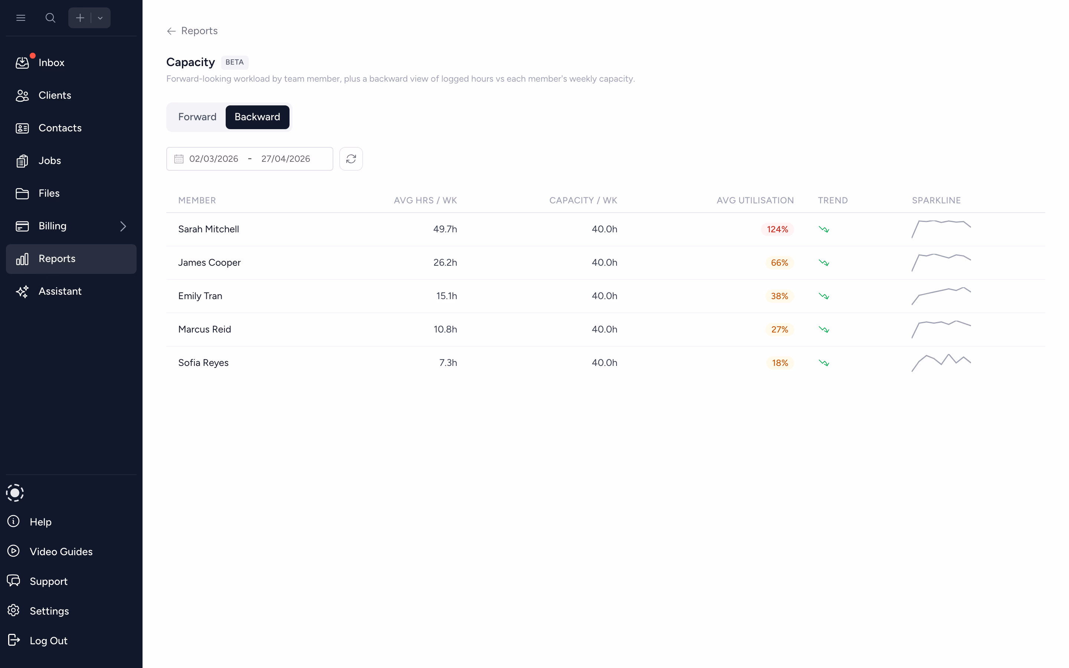Open the Inbox from the sidebar
Viewport: 1069px width, 668px height.
pyautogui.click(x=51, y=63)
